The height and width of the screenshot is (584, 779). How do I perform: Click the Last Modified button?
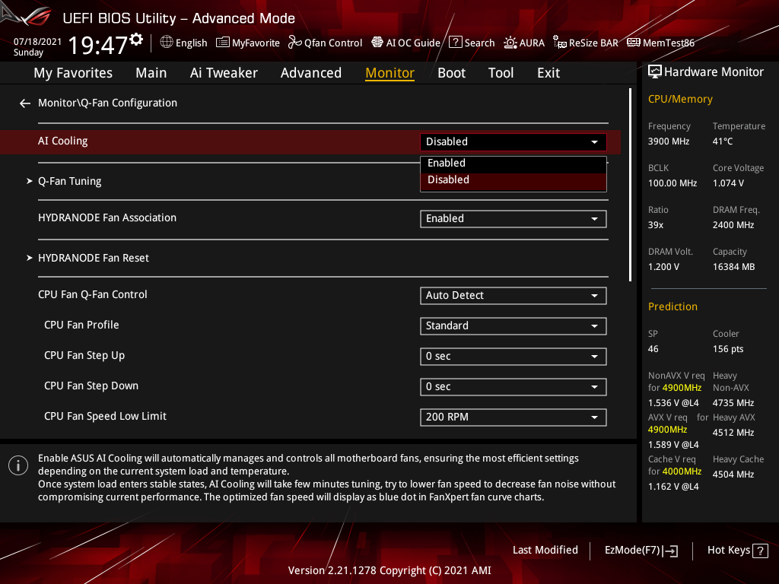545,550
